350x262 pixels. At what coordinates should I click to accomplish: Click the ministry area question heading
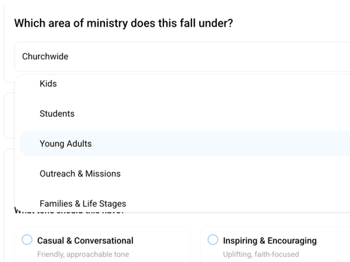[x=124, y=23]
